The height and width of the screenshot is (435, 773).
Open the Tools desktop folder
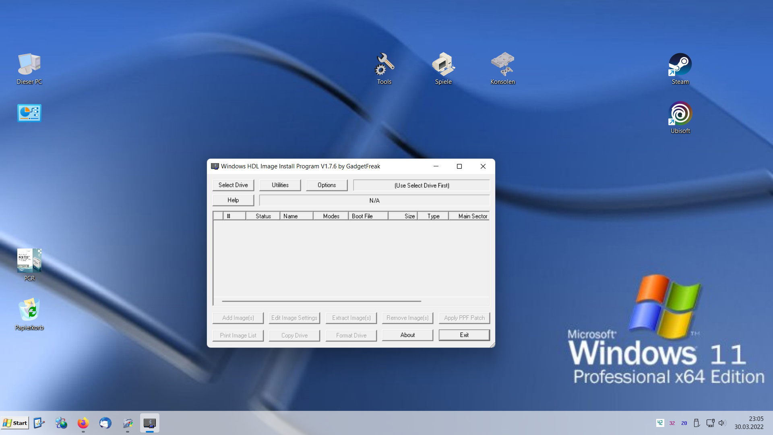click(384, 69)
